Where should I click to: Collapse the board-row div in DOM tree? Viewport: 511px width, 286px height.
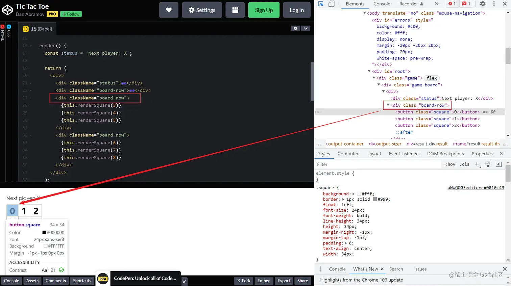[388, 105]
